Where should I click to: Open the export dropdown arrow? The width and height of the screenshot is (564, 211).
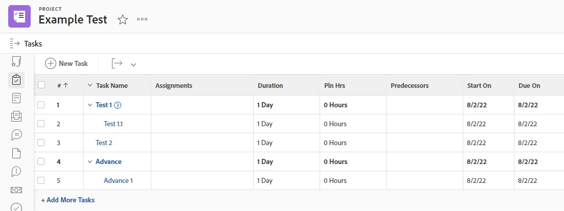pyautogui.click(x=133, y=64)
